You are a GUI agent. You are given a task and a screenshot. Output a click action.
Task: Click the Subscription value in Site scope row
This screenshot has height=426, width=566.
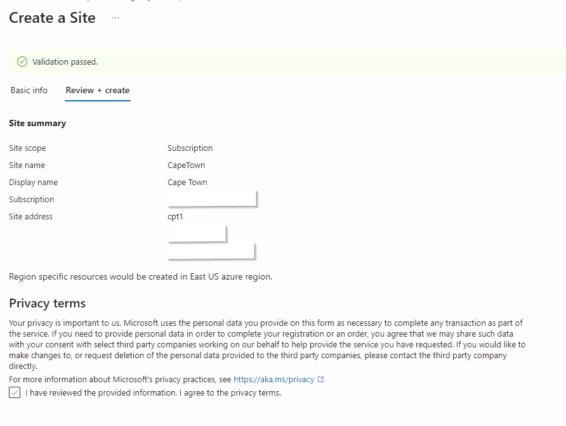pyautogui.click(x=190, y=148)
